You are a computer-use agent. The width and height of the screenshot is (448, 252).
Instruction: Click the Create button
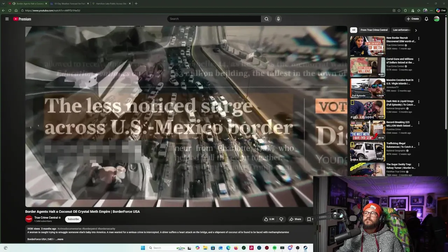point(413,19)
